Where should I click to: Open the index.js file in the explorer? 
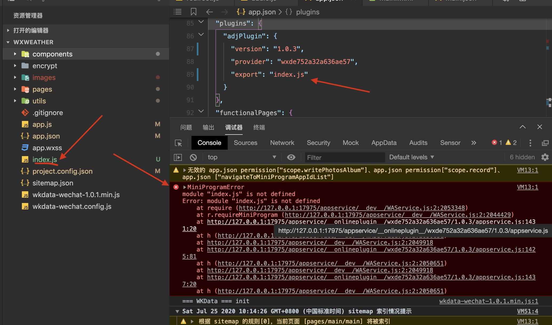point(45,160)
